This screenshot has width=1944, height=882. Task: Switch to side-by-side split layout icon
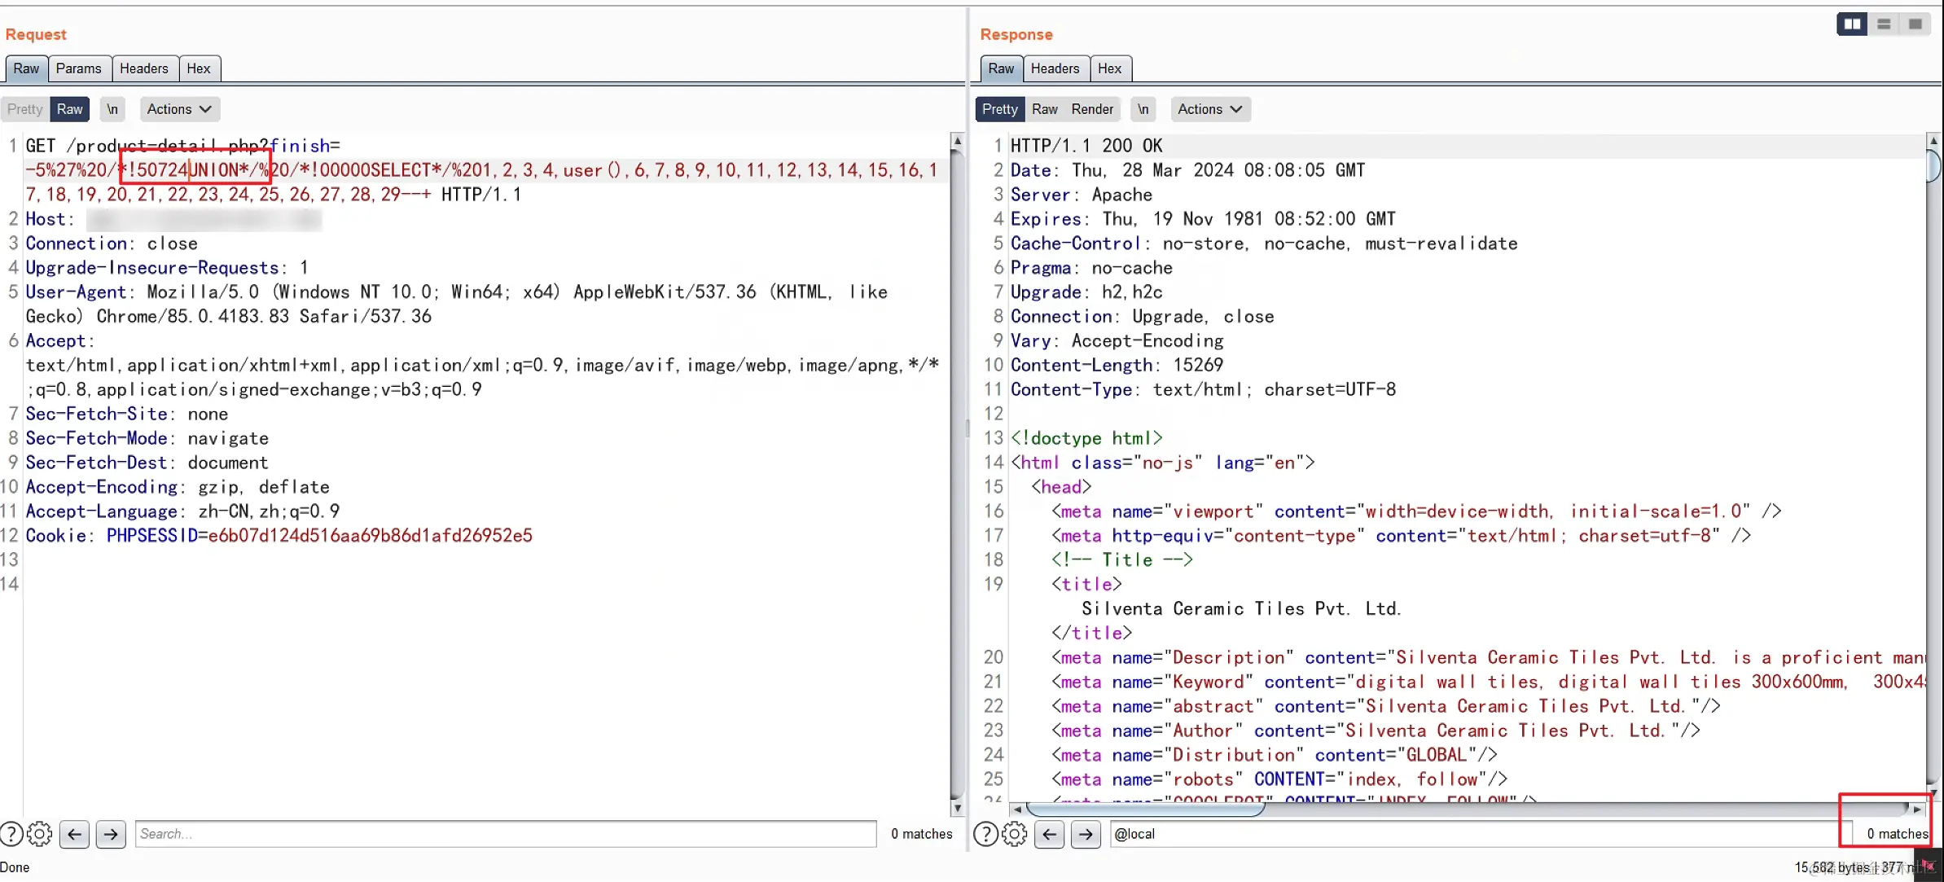[1852, 24]
